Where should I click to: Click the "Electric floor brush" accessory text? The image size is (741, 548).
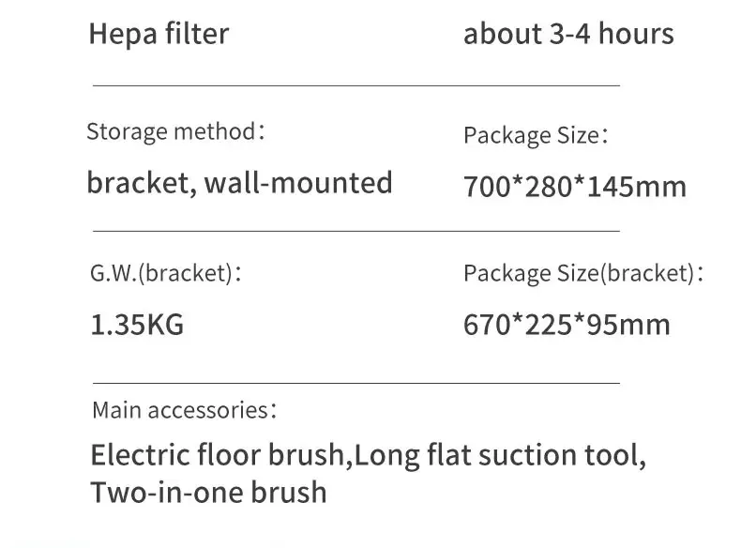(x=219, y=456)
